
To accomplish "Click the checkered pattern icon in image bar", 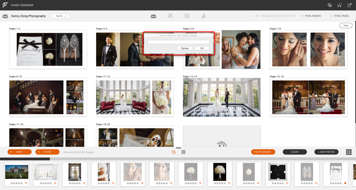I will point(184,152).
